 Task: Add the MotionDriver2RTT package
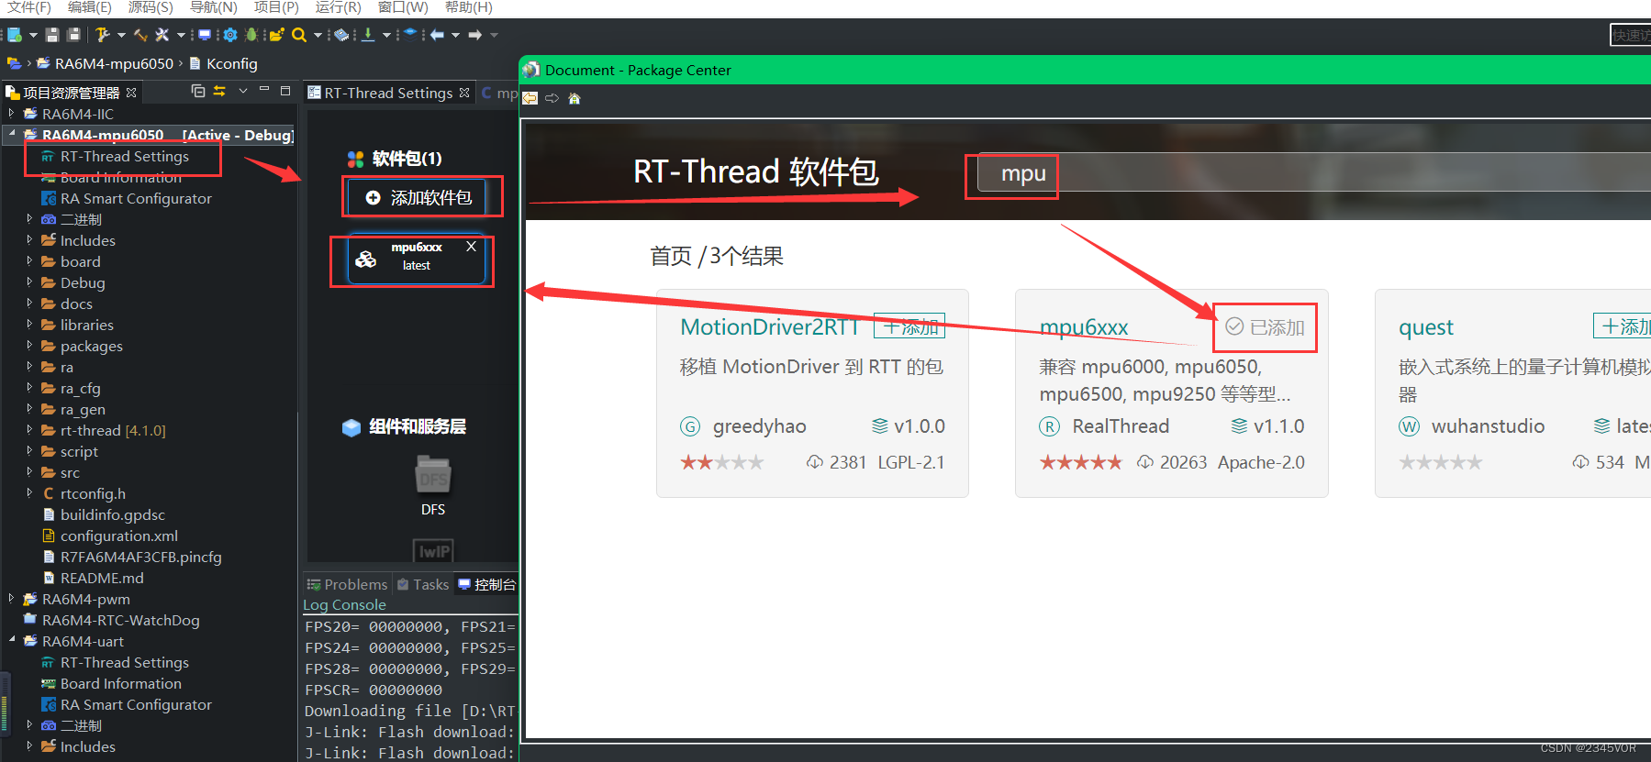(x=909, y=326)
